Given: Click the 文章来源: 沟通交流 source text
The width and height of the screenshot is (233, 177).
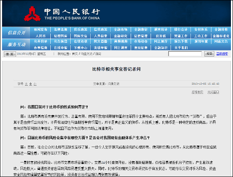Looking at the screenshot, I should 106,84.
